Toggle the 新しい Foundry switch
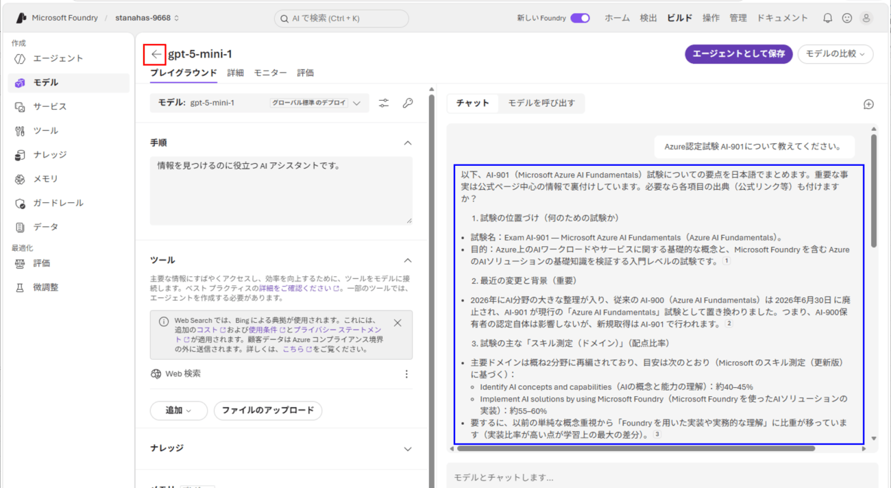 tap(580, 18)
